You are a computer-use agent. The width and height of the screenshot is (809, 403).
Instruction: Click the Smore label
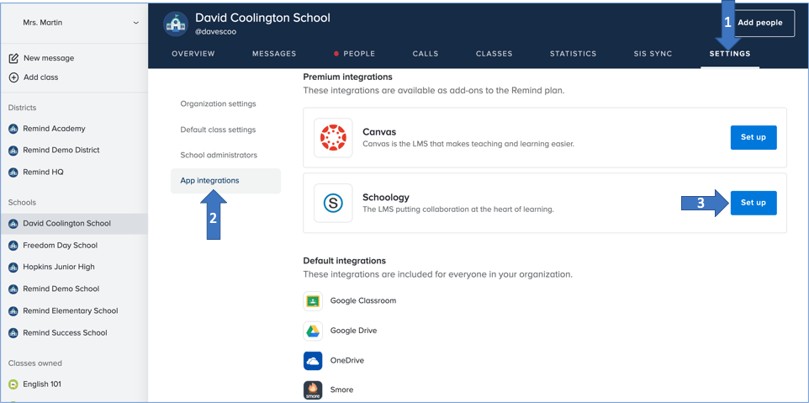point(342,390)
